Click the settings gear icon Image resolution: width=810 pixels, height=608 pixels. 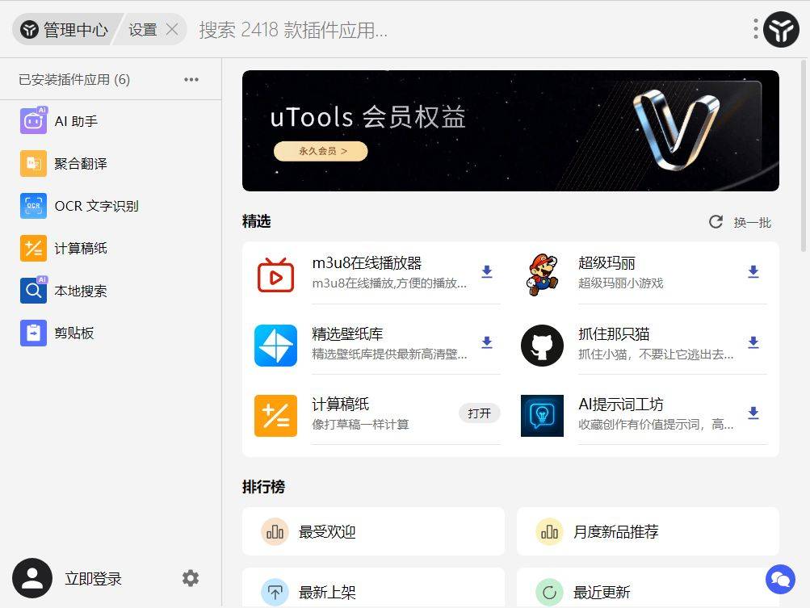191,578
